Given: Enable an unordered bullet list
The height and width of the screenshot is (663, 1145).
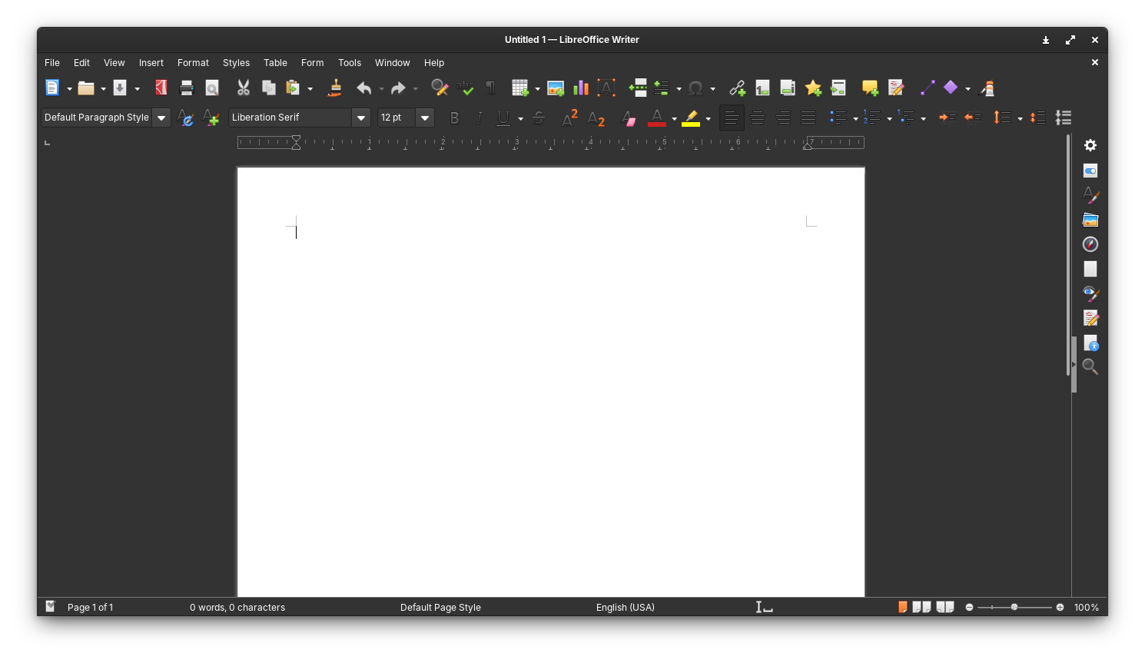Looking at the screenshot, I should [838, 118].
